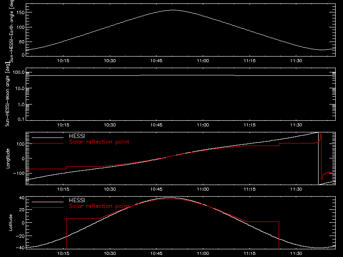Image resolution: width=343 pixels, height=257 pixels.
Task: Select the white HESSI legend line in Longitude plot
Action: point(48,137)
